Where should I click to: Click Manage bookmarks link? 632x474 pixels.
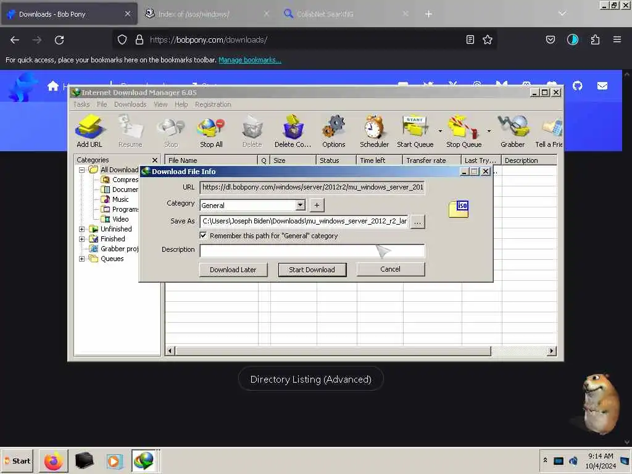tap(250, 60)
